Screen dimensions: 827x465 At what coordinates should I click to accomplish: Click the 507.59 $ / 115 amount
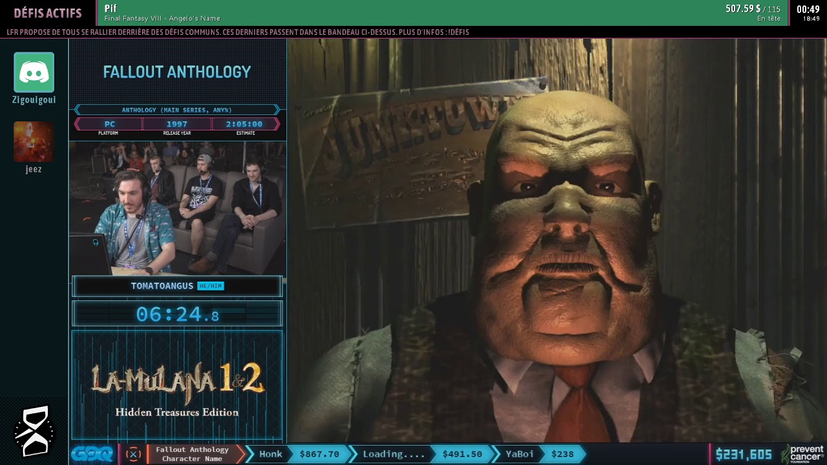tap(753, 9)
